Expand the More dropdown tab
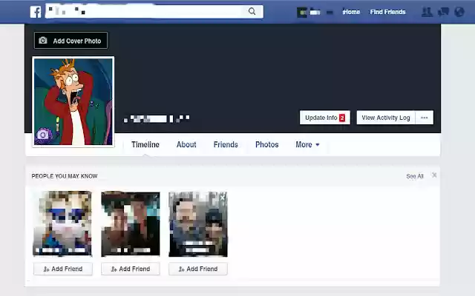 pyautogui.click(x=307, y=145)
